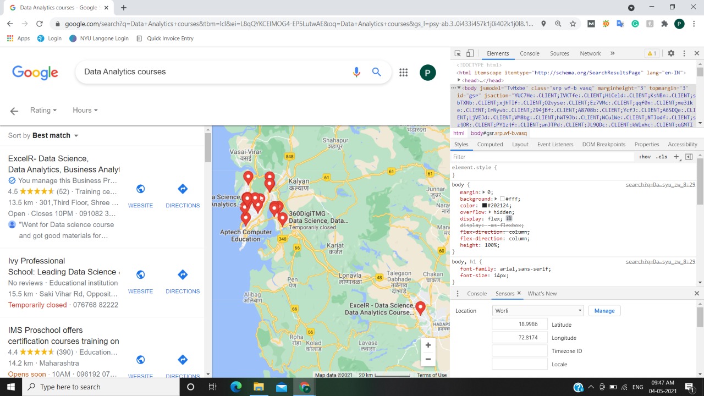
Task: Bookmark this page with the star icon
Action: (x=573, y=24)
